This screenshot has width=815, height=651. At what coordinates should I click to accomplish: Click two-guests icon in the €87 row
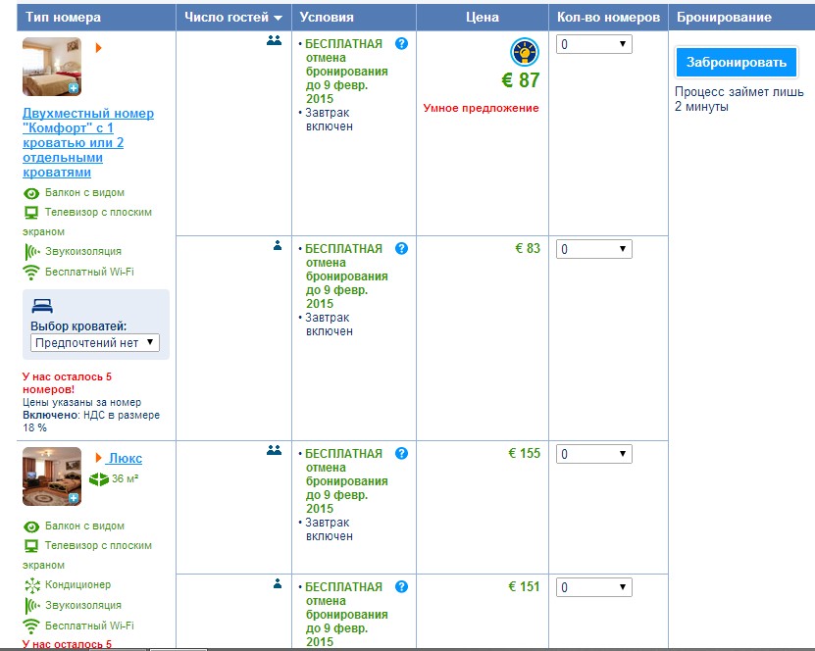coord(275,41)
